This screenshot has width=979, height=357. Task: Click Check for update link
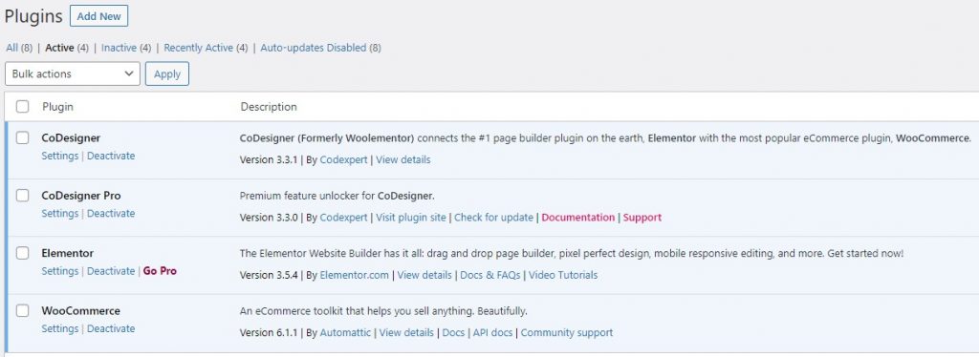pos(494,218)
